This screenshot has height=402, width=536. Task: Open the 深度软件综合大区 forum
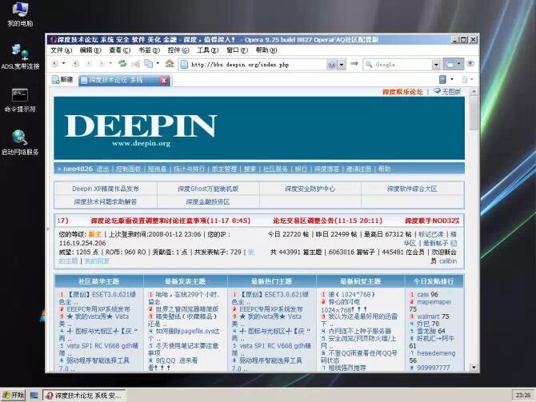pos(412,189)
